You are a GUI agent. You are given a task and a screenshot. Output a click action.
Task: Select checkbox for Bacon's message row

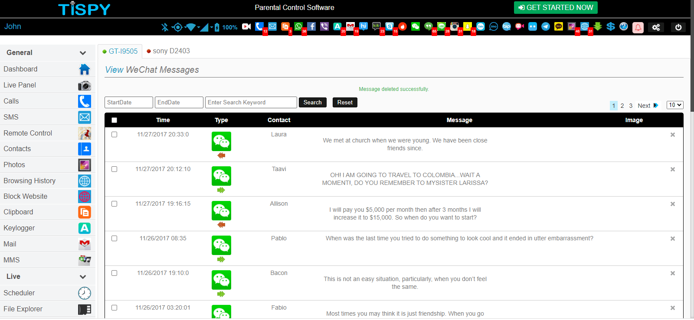point(115,273)
